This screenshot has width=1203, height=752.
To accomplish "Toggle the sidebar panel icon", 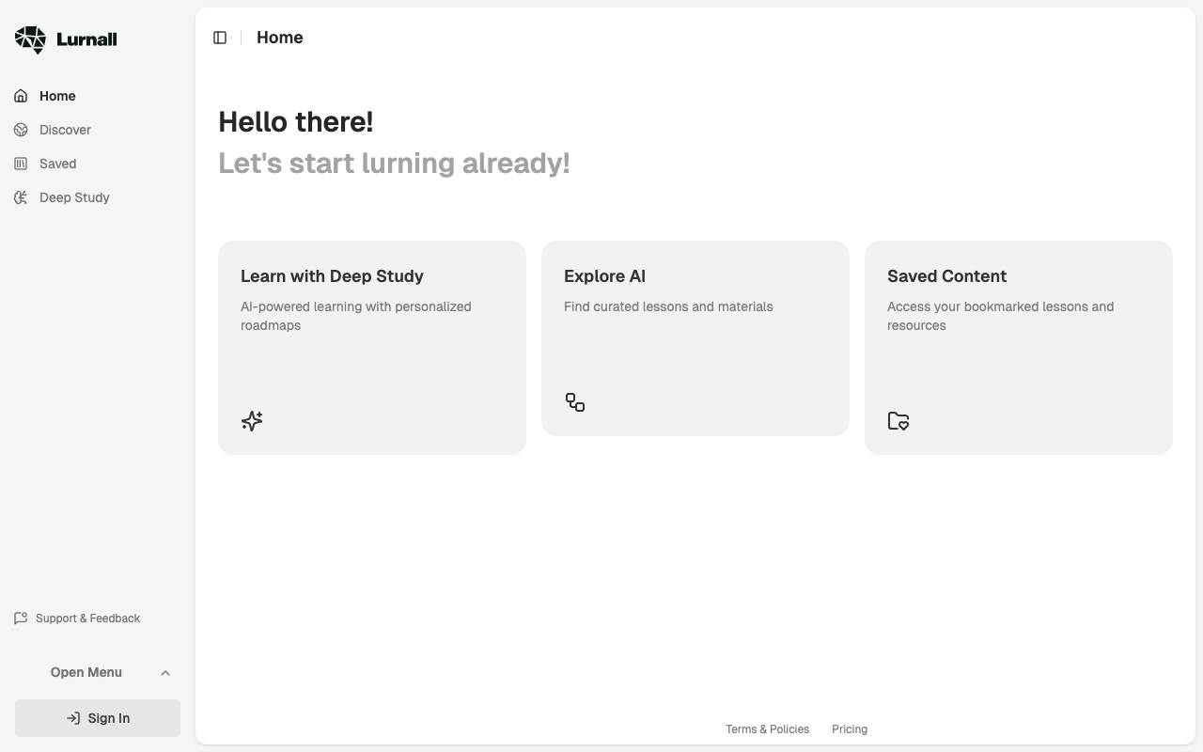I will click(220, 38).
